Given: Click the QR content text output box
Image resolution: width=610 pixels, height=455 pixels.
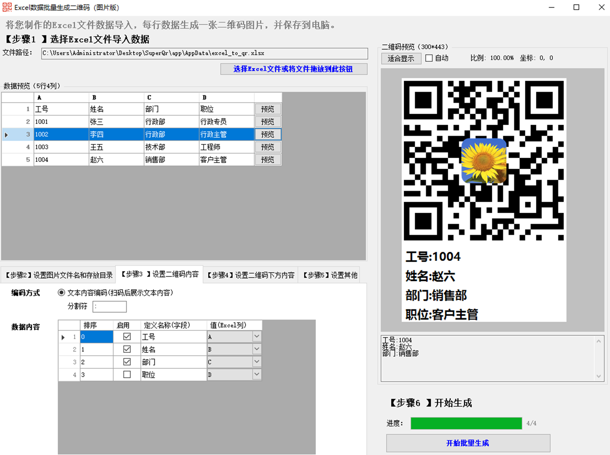Looking at the screenshot, I should coord(492,358).
